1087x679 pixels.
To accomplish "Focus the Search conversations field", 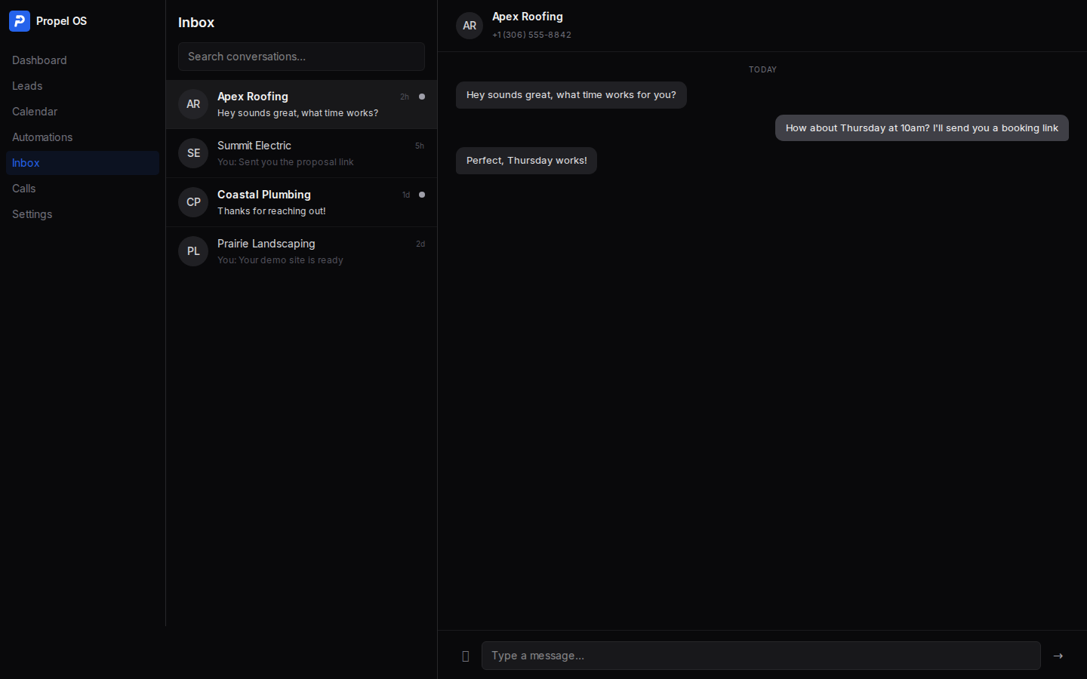I will 301,57.
